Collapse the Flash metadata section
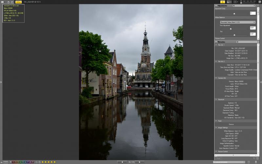Viewport: 262px width, 164px height. click(x=216, y=121)
